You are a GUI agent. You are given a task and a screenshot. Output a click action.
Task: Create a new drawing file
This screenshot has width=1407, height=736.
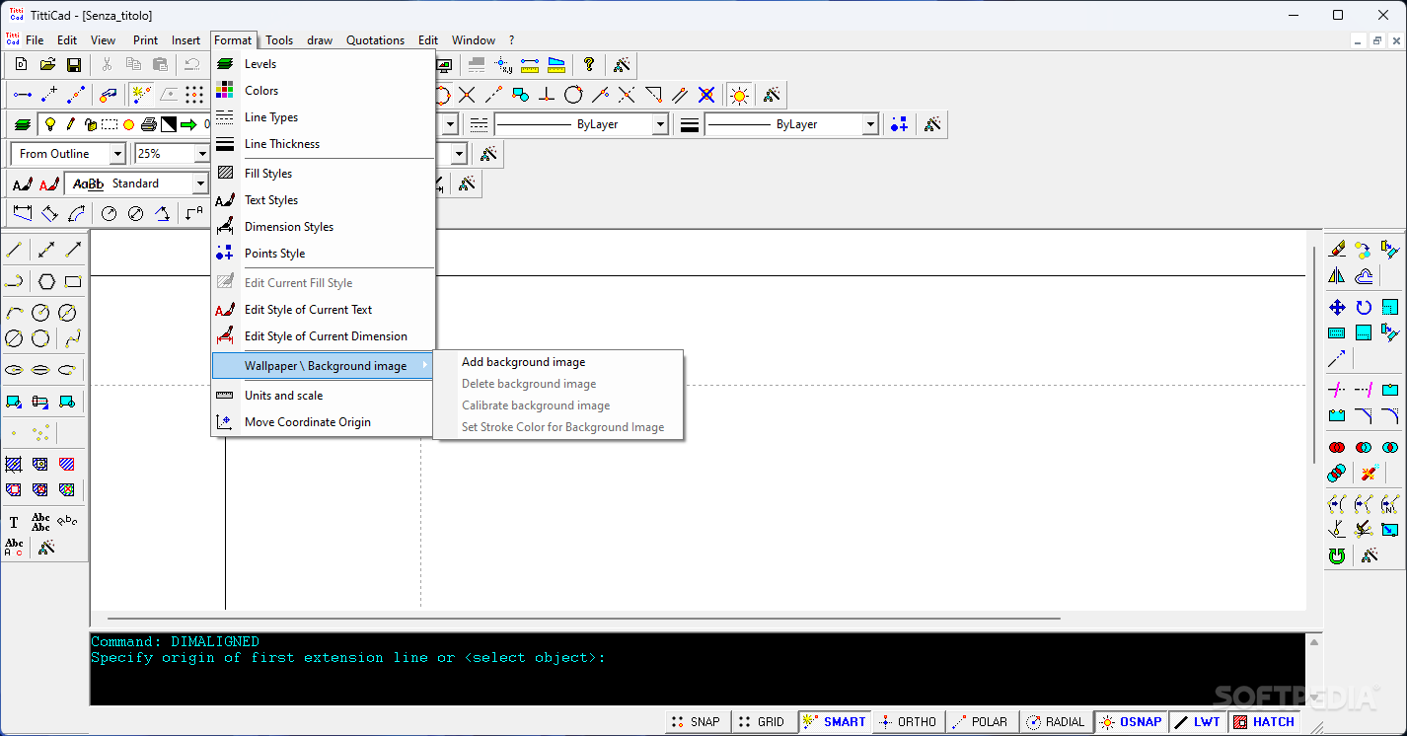point(21,65)
